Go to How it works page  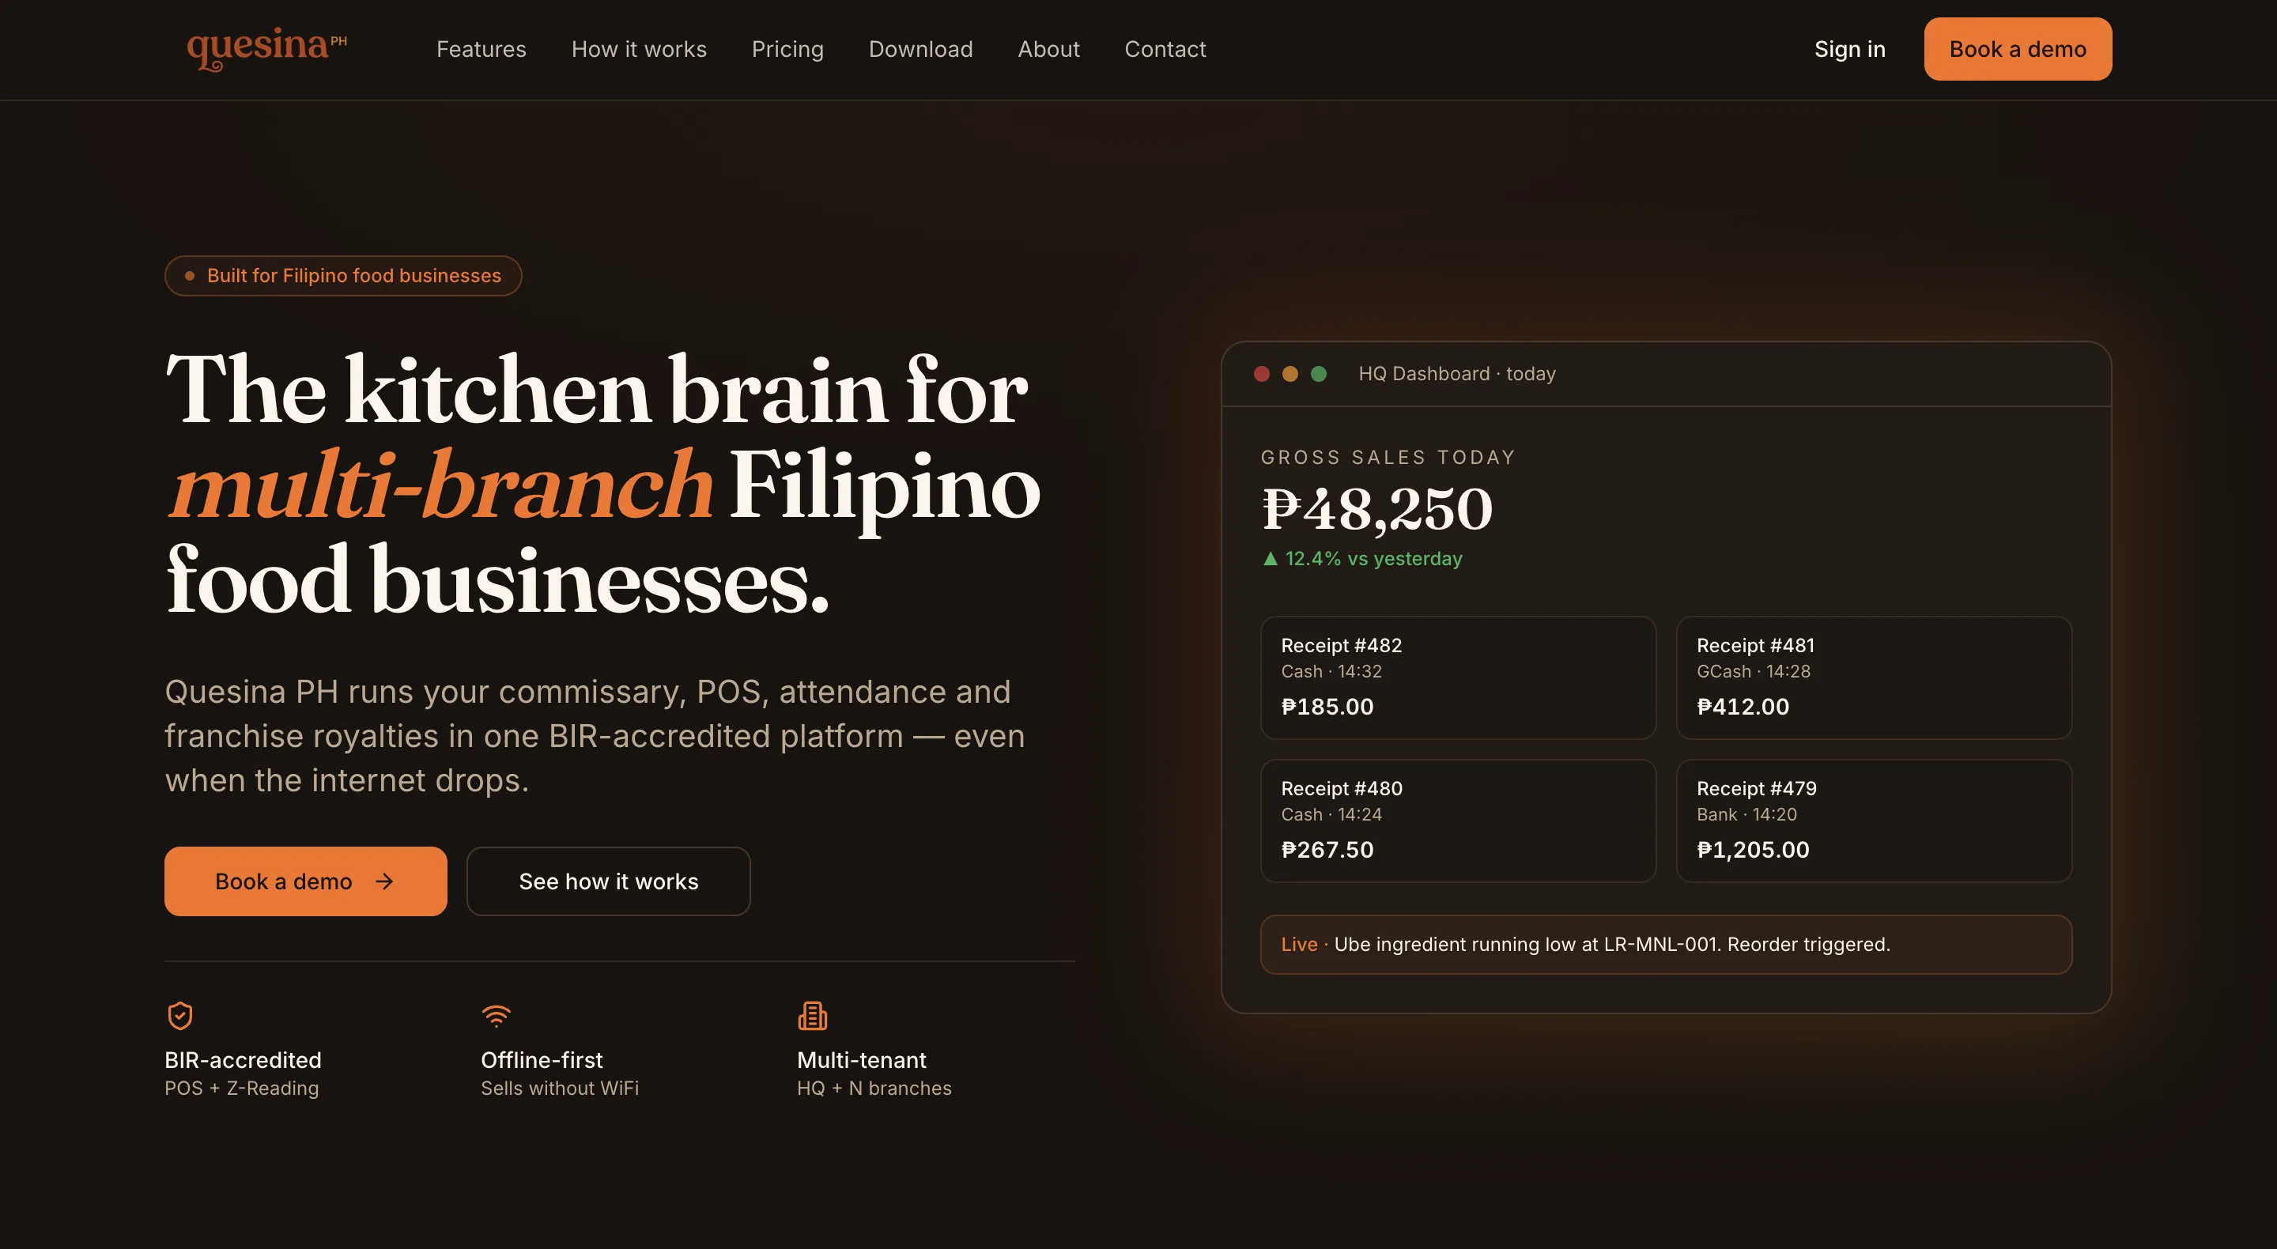click(x=639, y=50)
